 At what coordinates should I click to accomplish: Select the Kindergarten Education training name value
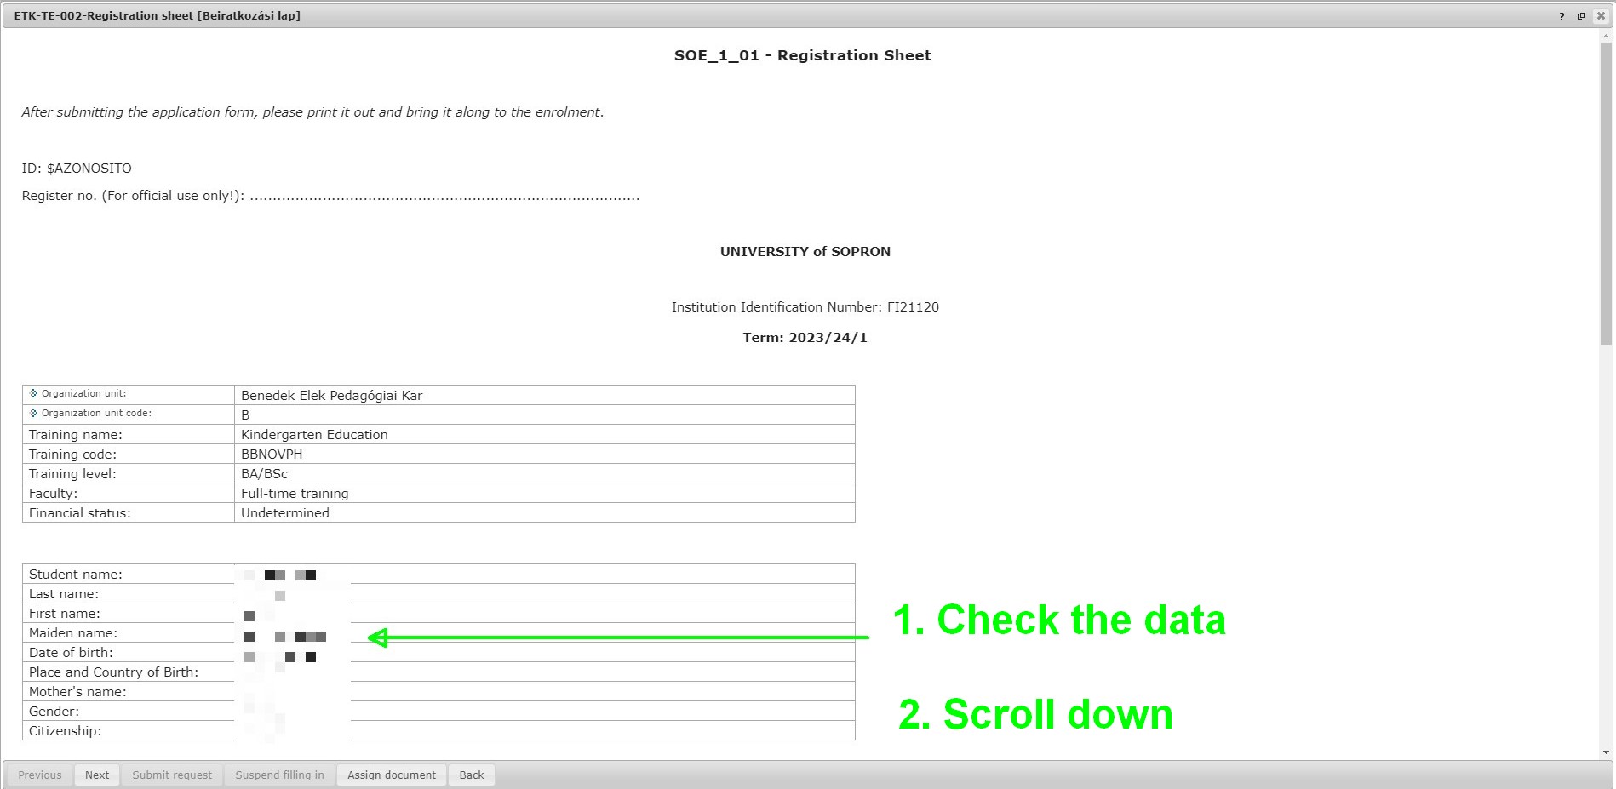tap(314, 434)
